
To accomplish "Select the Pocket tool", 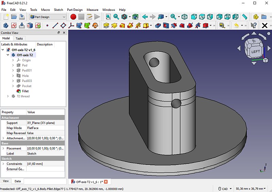I will 158,26.
